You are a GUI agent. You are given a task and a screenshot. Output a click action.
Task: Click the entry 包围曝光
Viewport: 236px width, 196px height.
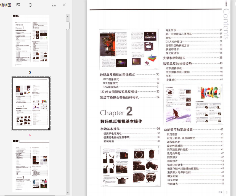tap(173, 184)
